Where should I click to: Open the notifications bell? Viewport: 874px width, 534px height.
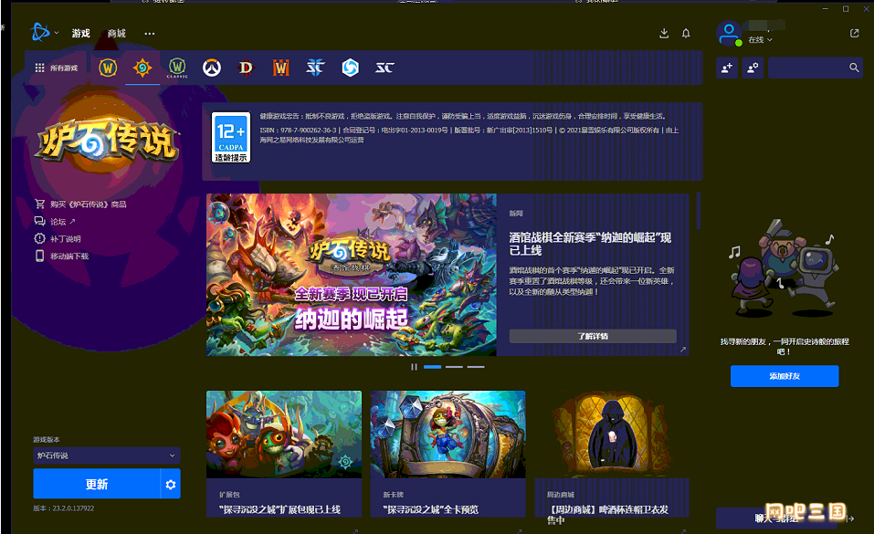tap(686, 34)
